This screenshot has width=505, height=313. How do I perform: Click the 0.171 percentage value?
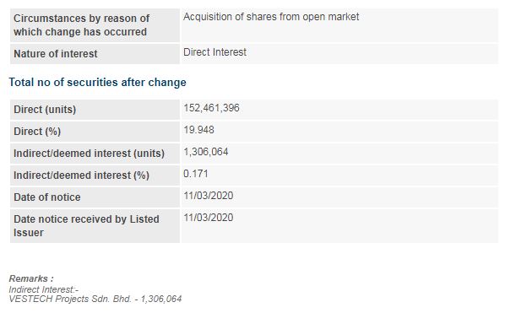click(x=196, y=174)
